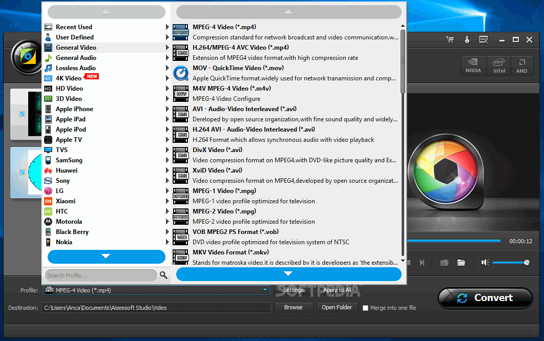Click the Open Folder button
Viewport: 544px width, 341px height.
[337, 307]
